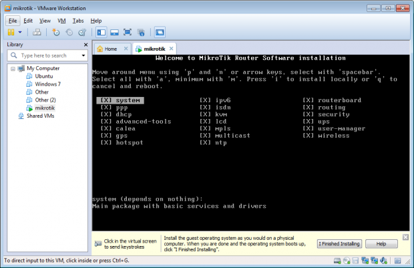The image size is (414, 268).
Task: Click the second network adapter status icon
Action: pos(374,261)
